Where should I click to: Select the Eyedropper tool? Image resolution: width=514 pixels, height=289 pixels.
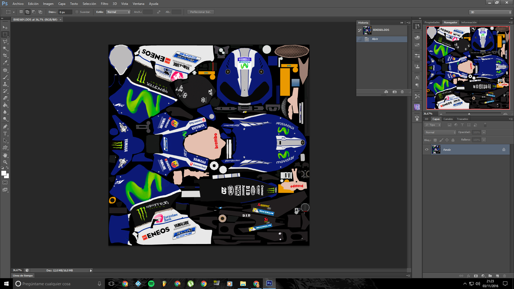click(5, 63)
